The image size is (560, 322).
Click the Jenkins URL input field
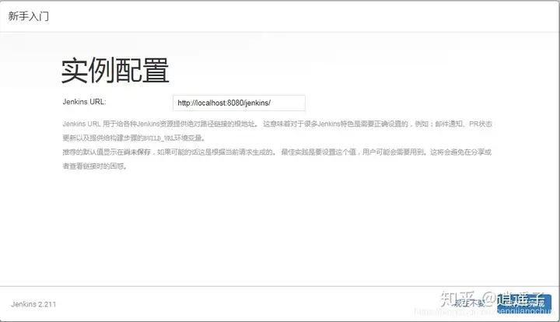[x=239, y=103]
